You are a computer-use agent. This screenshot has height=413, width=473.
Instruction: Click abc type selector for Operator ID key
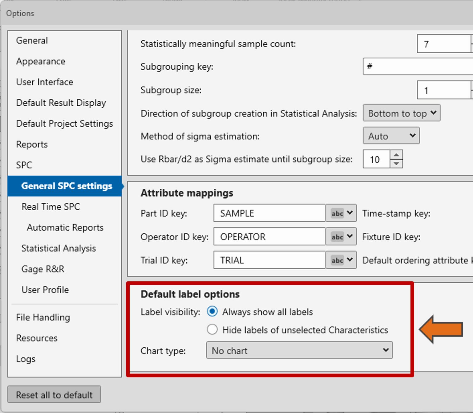point(341,236)
